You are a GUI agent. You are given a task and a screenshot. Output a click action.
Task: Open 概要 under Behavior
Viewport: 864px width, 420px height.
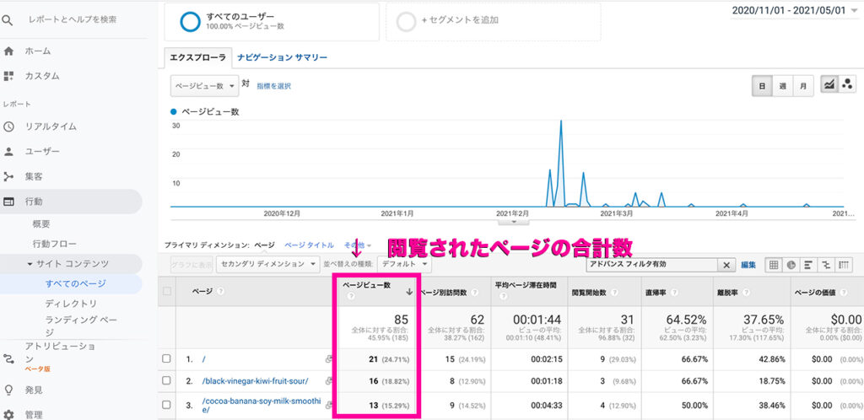(41, 224)
